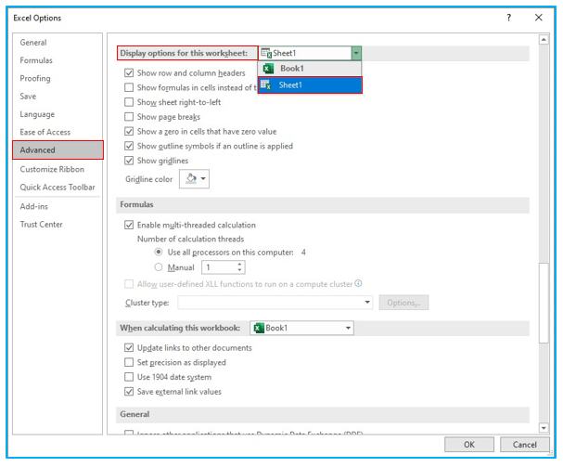Enable Set precision as displayed checkbox
The width and height of the screenshot is (563, 467).
129,362
